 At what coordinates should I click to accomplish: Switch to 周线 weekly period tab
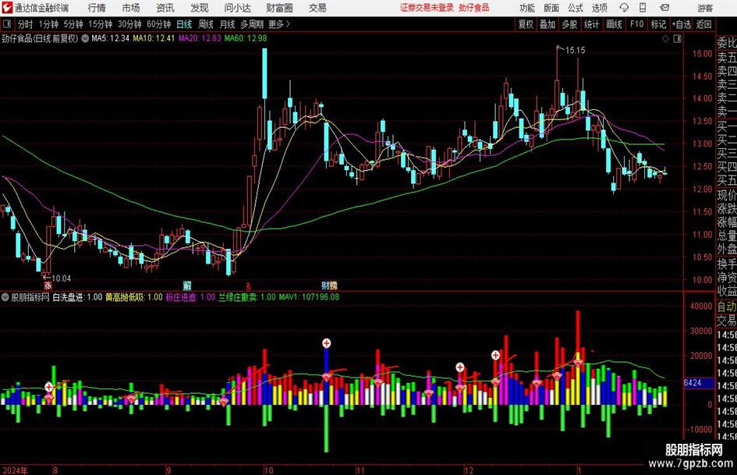click(x=205, y=24)
